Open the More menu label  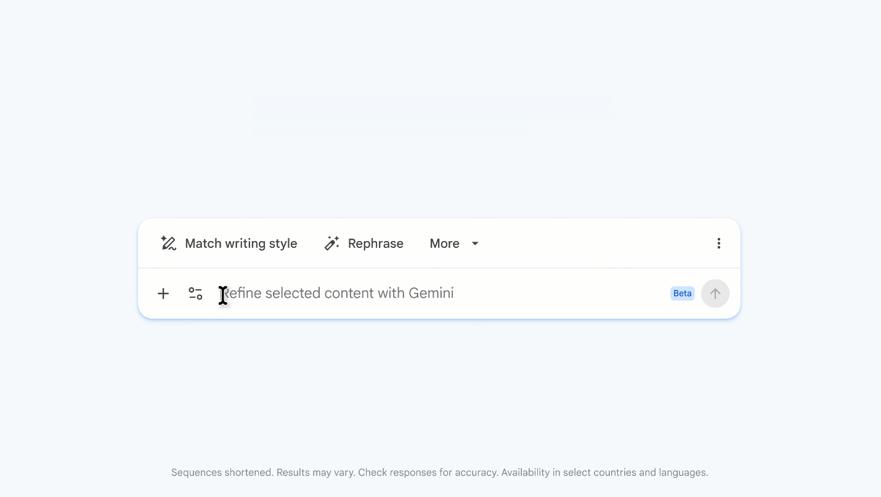[444, 244]
